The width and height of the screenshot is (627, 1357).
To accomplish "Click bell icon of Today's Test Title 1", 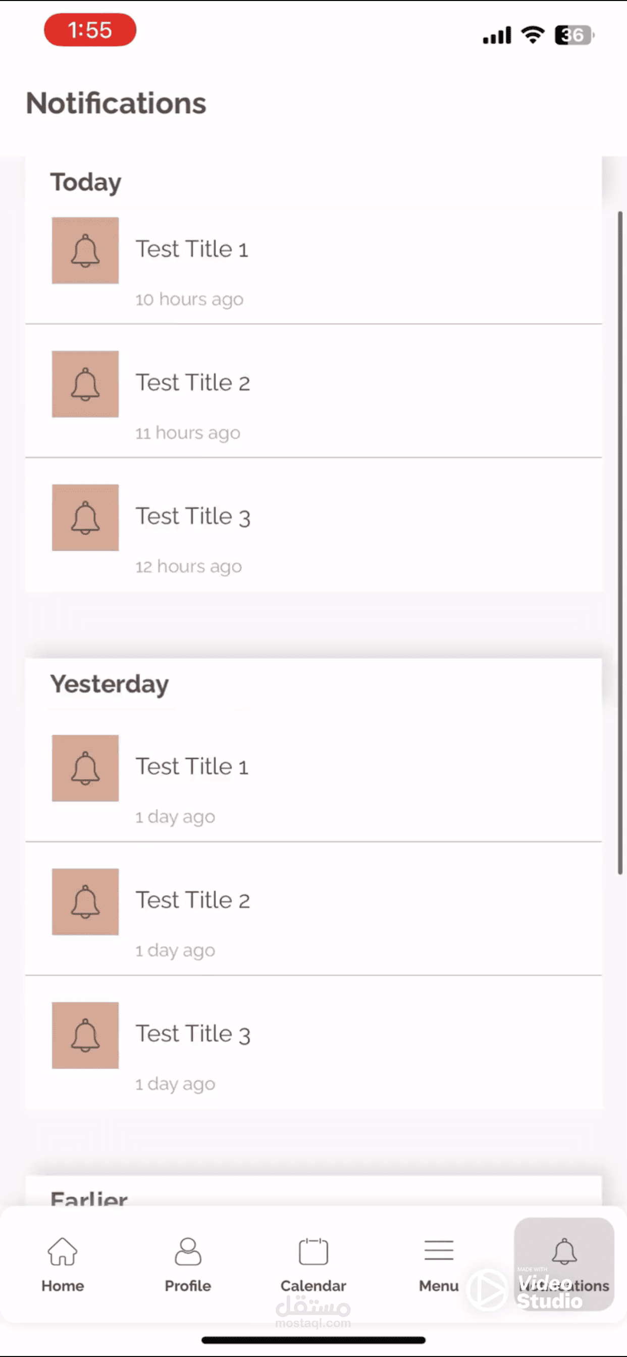I will click(x=85, y=251).
